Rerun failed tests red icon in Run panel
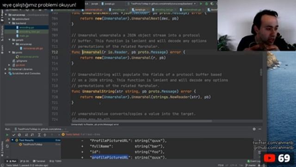296x167 pixels. [7, 140]
